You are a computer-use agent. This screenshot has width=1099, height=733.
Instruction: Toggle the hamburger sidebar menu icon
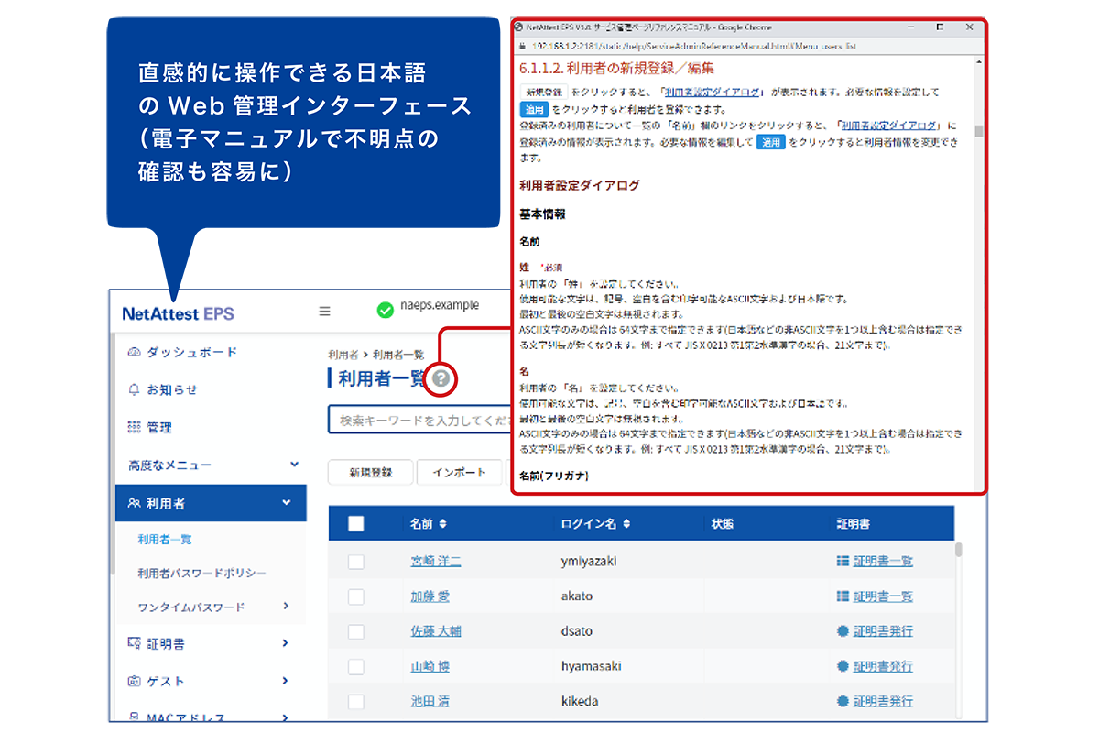(324, 311)
